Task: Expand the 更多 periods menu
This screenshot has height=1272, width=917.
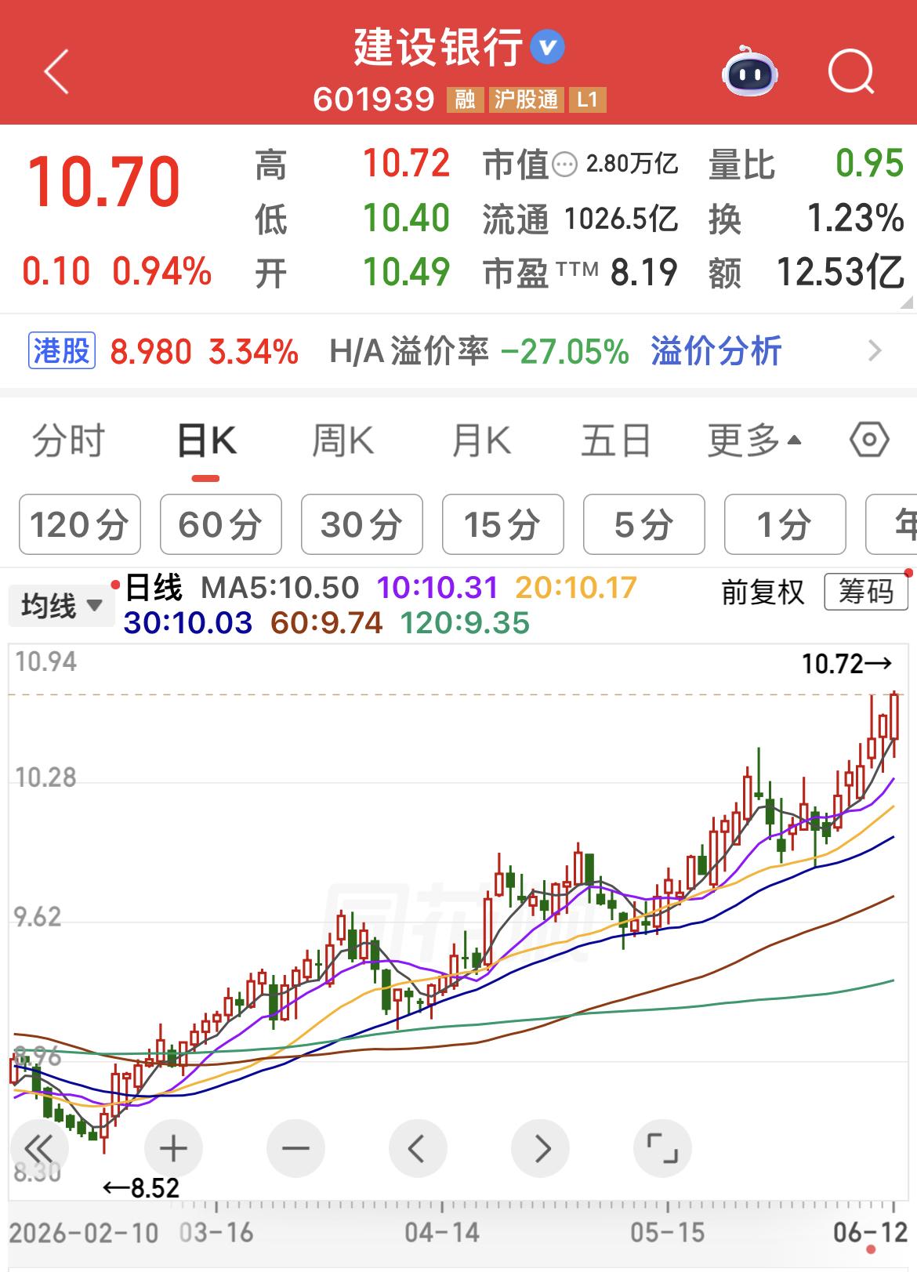Action: [x=754, y=440]
